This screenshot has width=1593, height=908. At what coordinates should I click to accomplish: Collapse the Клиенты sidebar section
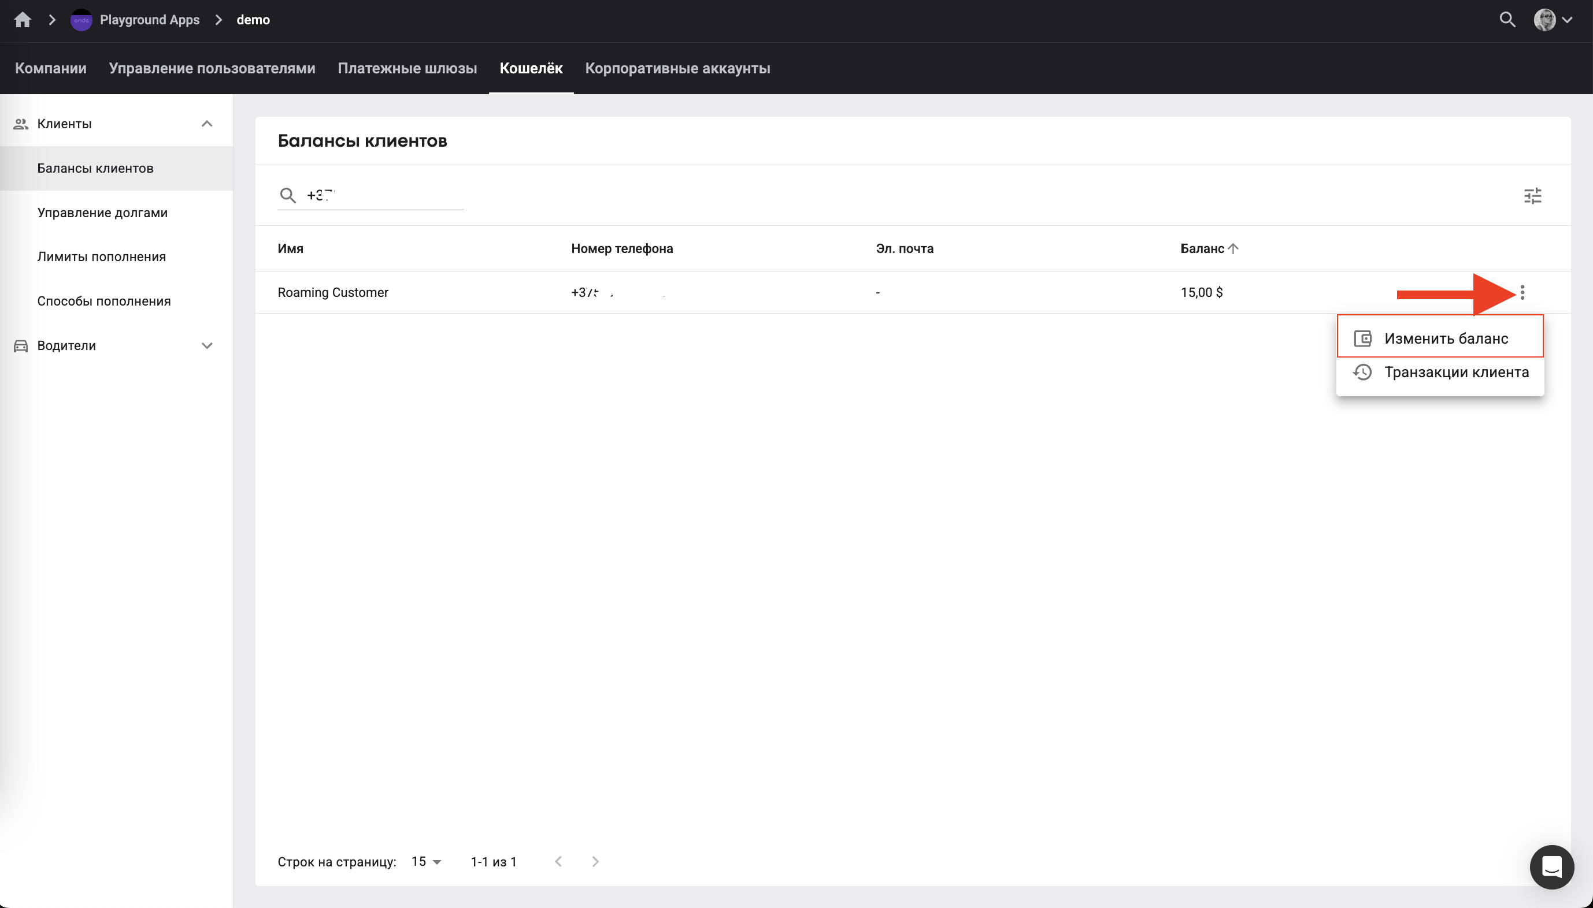207,124
